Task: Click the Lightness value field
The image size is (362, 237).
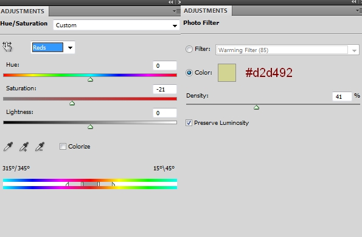Action: click(x=165, y=113)
